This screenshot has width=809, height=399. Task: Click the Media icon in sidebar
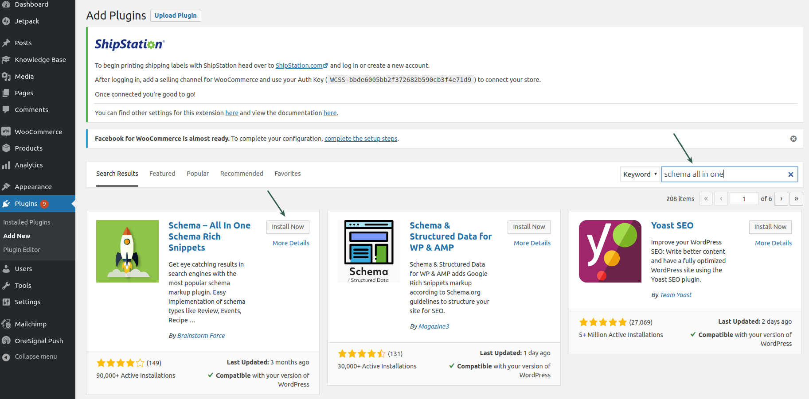tap(6, 77)
